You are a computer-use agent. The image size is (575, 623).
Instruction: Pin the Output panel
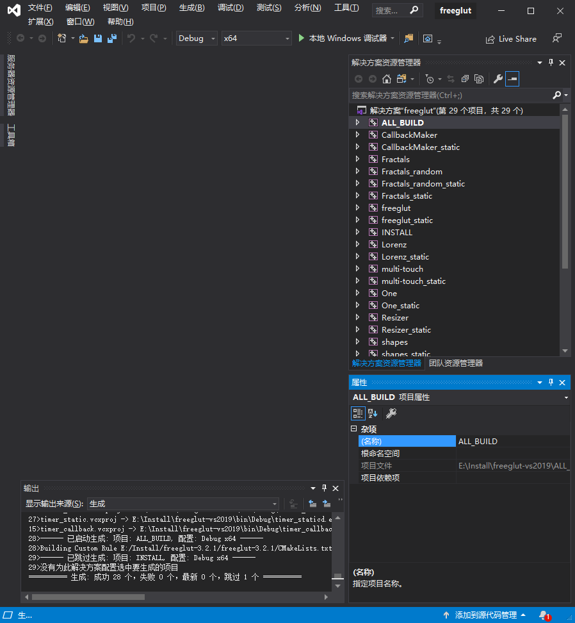[324, 488]
